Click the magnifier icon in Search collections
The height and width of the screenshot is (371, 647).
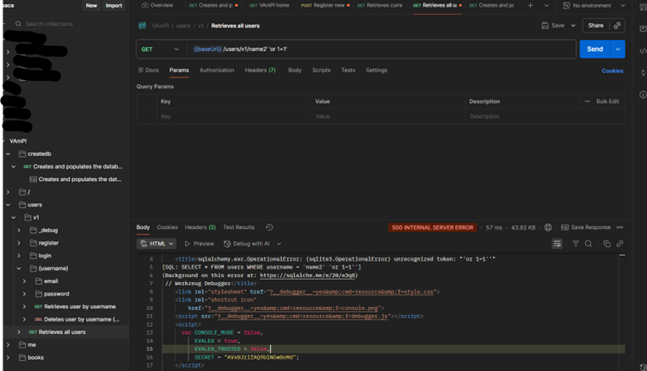(18, 24)
